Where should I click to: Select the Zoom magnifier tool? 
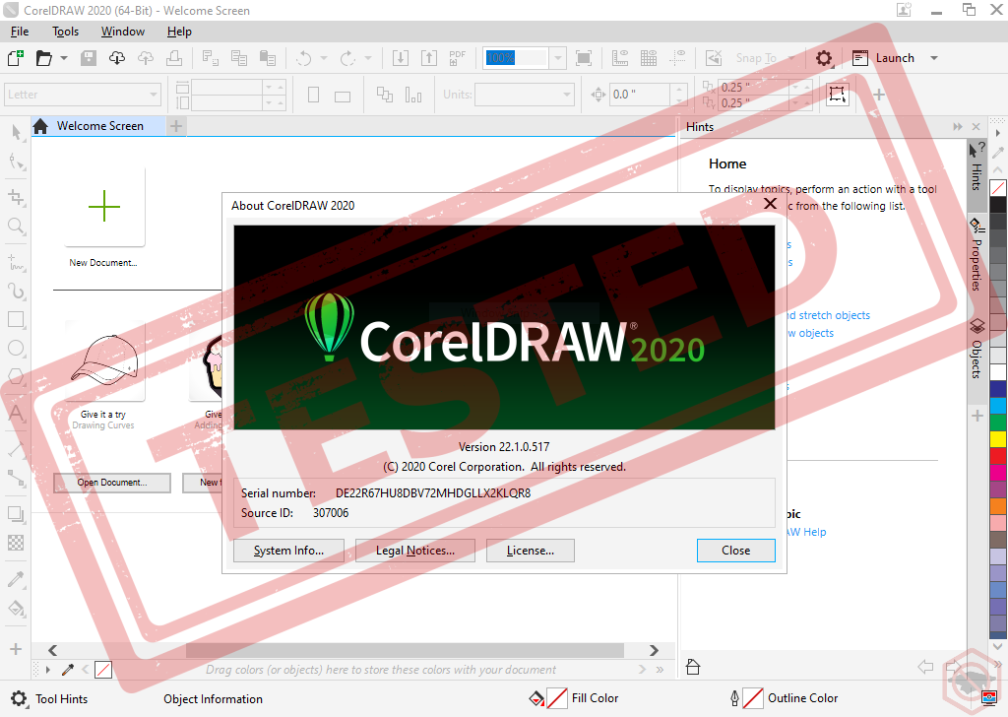pyautogui.click(x=16, y=226)
